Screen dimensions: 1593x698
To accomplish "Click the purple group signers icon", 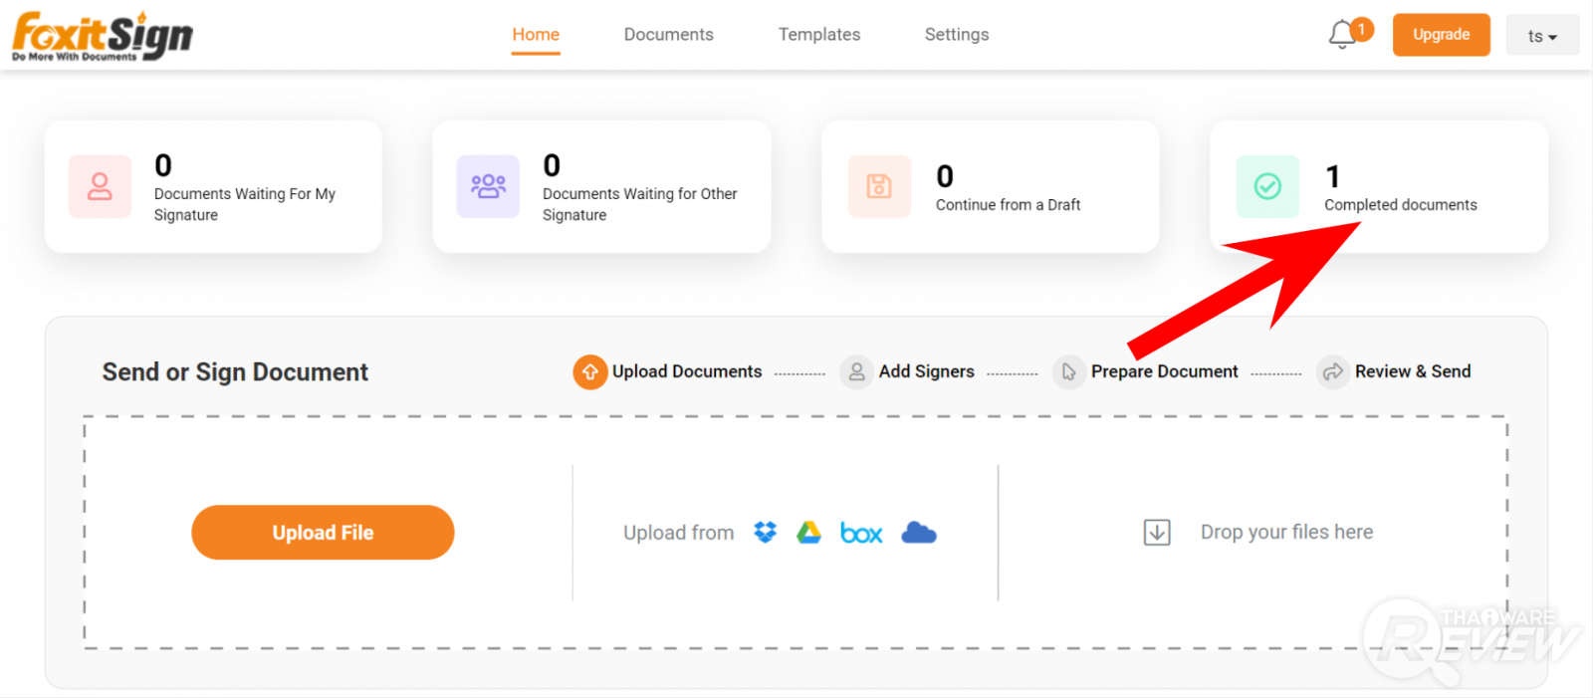I will 488,186.
